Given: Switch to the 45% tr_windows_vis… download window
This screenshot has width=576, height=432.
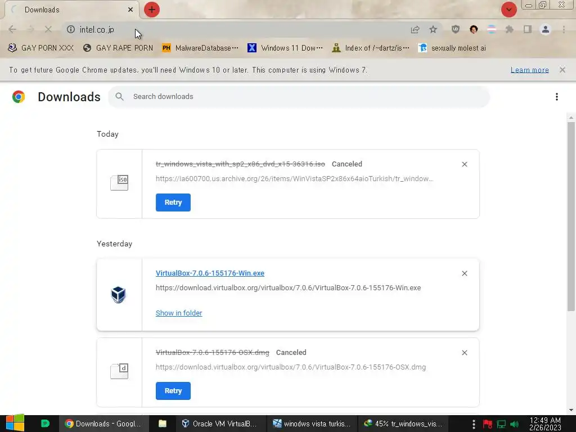Looking at the screenshot, I should (403, 424).
